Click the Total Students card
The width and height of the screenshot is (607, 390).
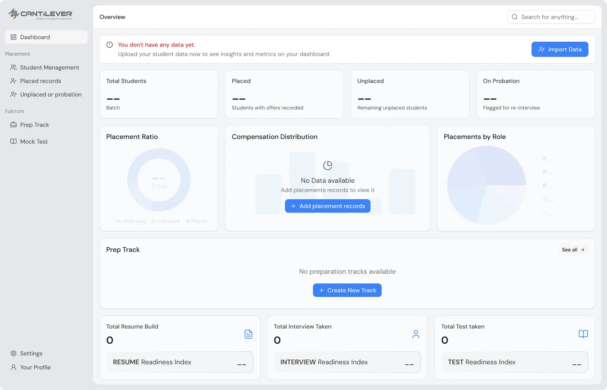[159, 94]
